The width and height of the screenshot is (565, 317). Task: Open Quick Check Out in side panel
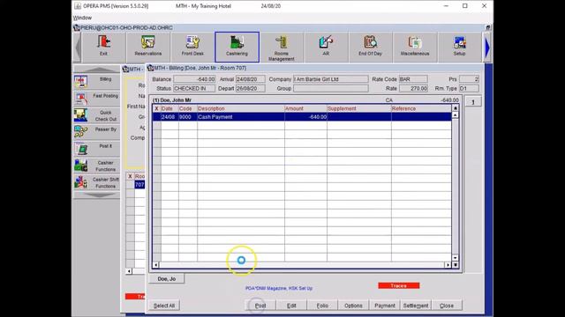tap(96, 115)
